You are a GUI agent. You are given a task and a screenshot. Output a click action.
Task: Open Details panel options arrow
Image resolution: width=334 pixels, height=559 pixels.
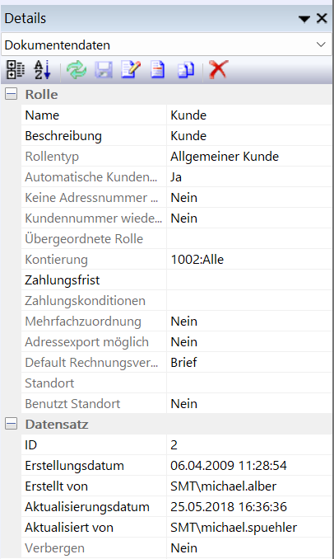(304, 18)
